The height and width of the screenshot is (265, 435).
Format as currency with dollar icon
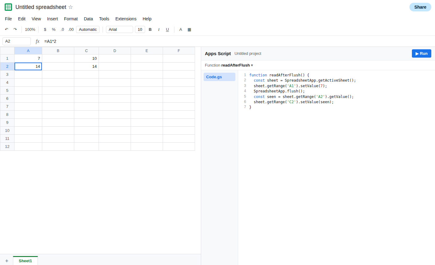(x=45, y=30)
